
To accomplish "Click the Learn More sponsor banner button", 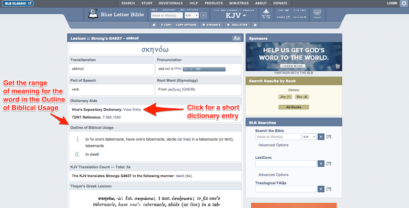I will [x=293, y=66].
